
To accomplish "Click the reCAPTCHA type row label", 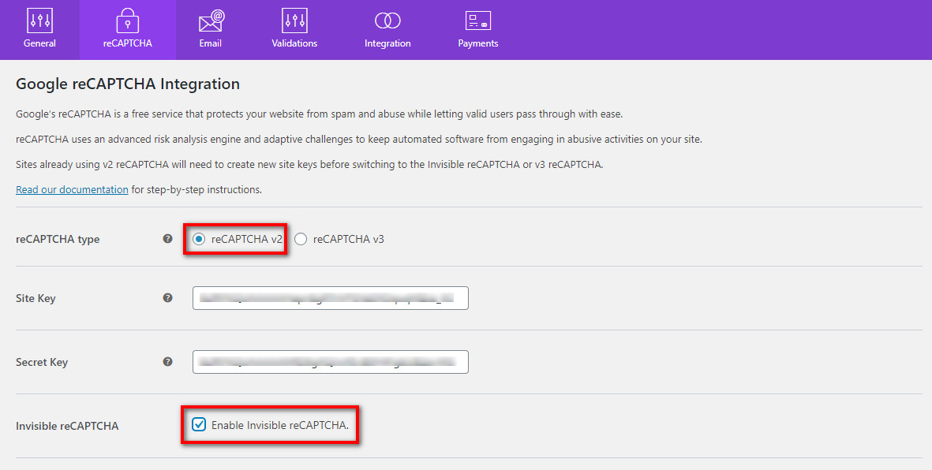I will click(58, 240).
